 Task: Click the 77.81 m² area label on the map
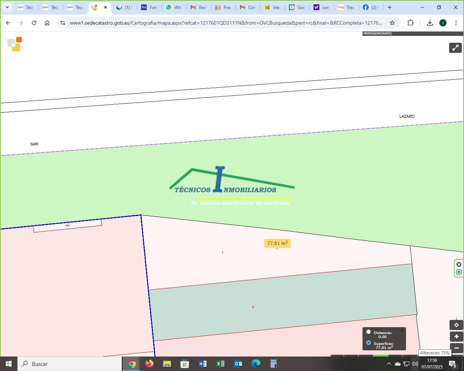(277, 243)
